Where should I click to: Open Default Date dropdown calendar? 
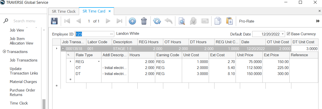(283, 34)
